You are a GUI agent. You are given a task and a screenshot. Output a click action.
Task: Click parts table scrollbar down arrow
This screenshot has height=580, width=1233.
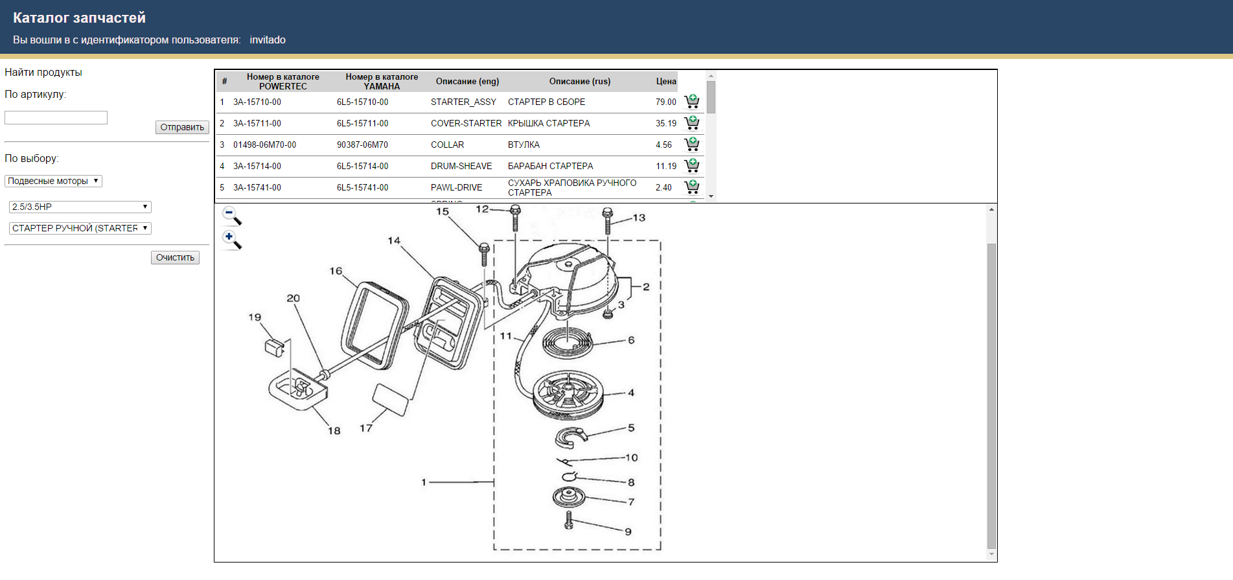pyautogui.click(x=711, y=196)
